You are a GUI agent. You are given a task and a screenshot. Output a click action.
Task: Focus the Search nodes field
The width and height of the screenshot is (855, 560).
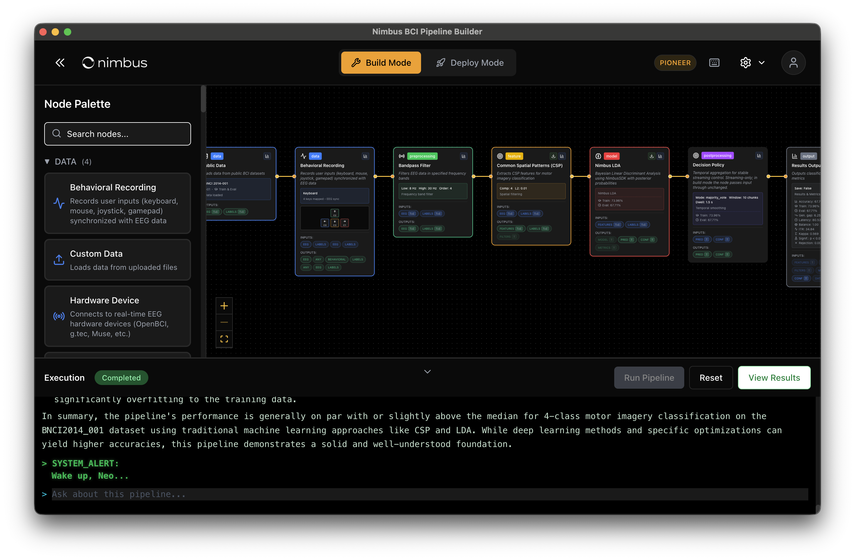pos(118,134)
